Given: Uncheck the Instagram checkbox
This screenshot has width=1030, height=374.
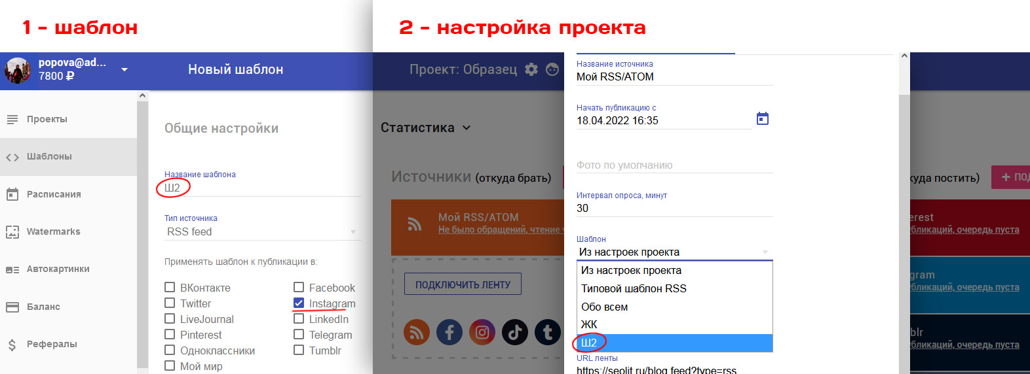Looking at the screenshot, I should pos(299,303).
